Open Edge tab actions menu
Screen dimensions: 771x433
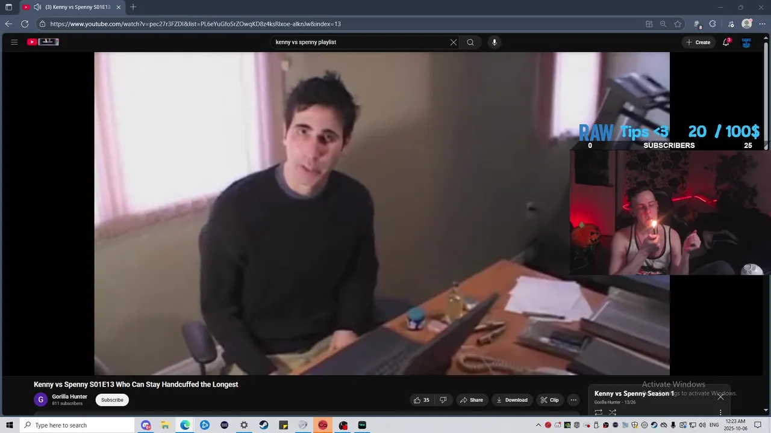tap(8, 7)
